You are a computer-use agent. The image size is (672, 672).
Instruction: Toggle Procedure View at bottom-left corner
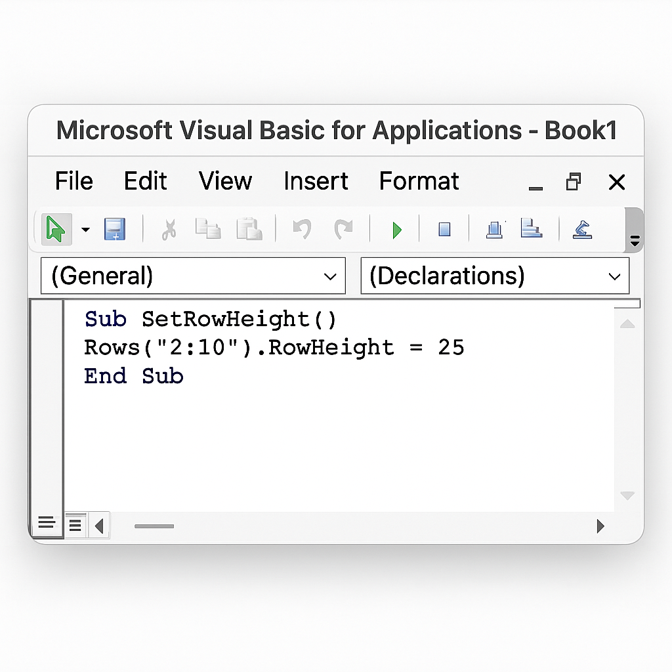tap(46, 523)
